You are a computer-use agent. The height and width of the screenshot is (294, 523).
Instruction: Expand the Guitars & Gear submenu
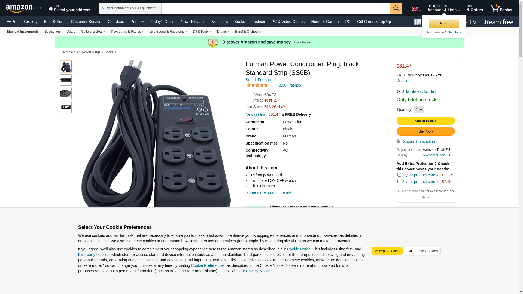click(x=93, y=32)
